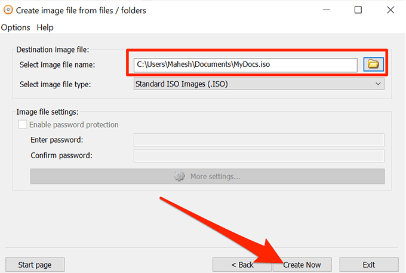The height and width of the screenshot is (273, 406).
Task: Minimize the window
Action: click(327, 10)
